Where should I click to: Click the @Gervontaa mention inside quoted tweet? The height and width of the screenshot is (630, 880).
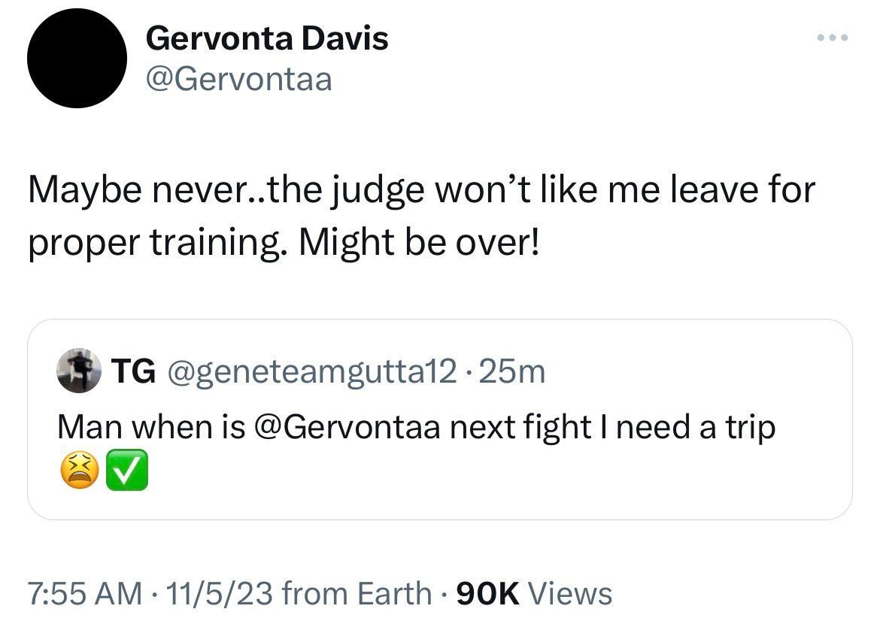347,427
